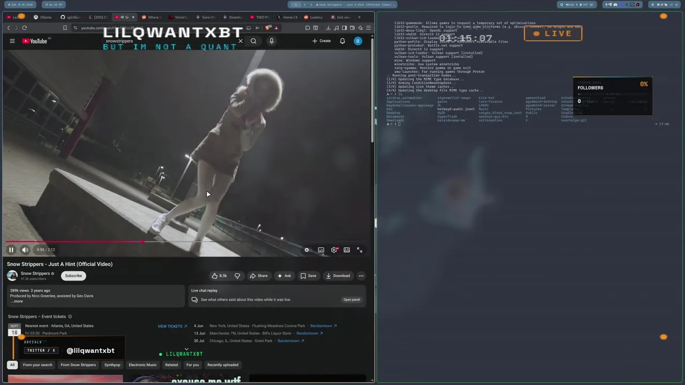Viewport: 685px width, 385px height.
Task: Close the active YouTube tab
Action: (133, 17)
